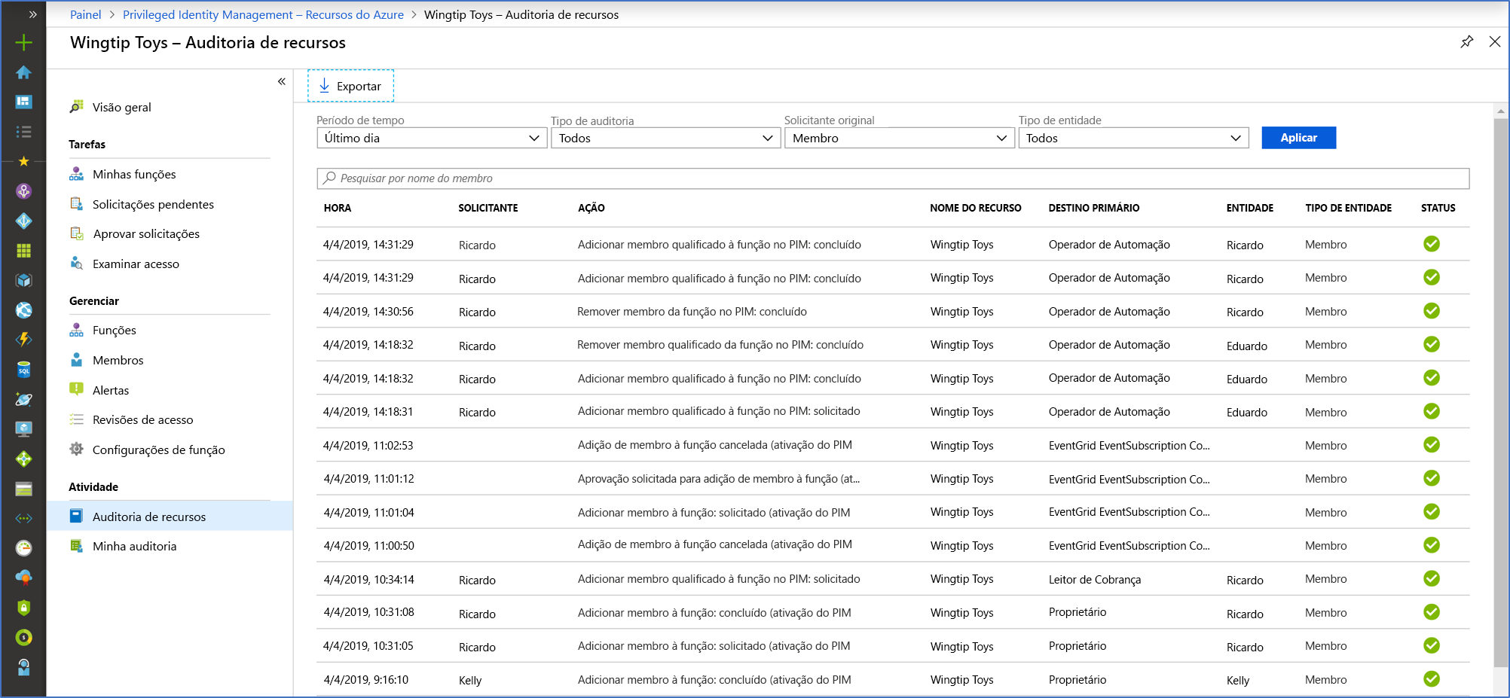Sort by the SOLICITANTE column header
1510x698 pixels.
(x=488, y=208)
